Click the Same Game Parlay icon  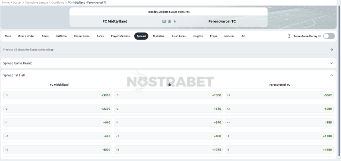coord(289,36)
